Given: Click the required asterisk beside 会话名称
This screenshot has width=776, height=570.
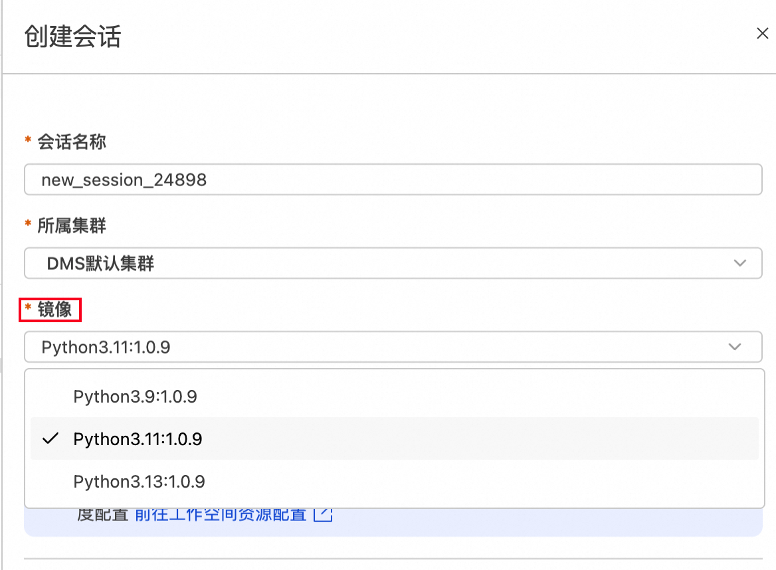Looking at the screenshot, I should [x=27, y=141].
